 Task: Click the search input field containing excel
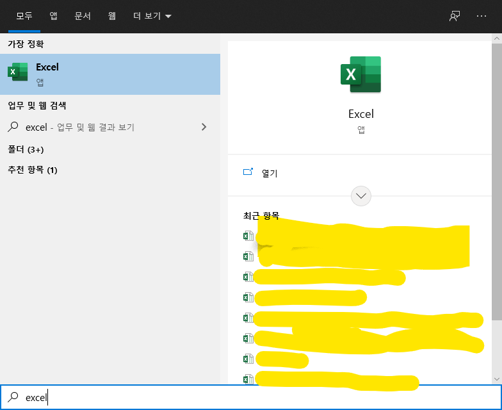(x=251, y=397)
